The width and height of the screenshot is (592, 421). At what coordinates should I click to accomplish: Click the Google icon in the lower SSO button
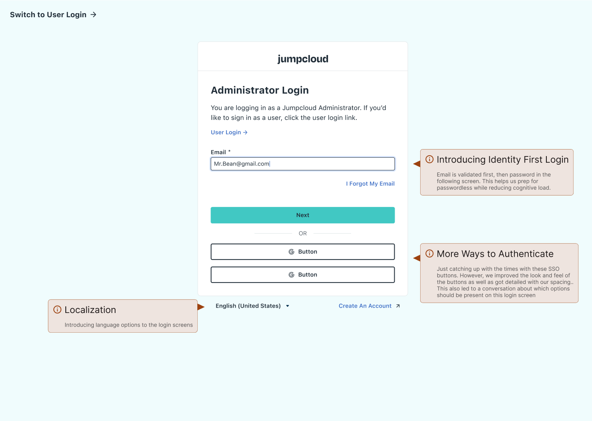291,275
